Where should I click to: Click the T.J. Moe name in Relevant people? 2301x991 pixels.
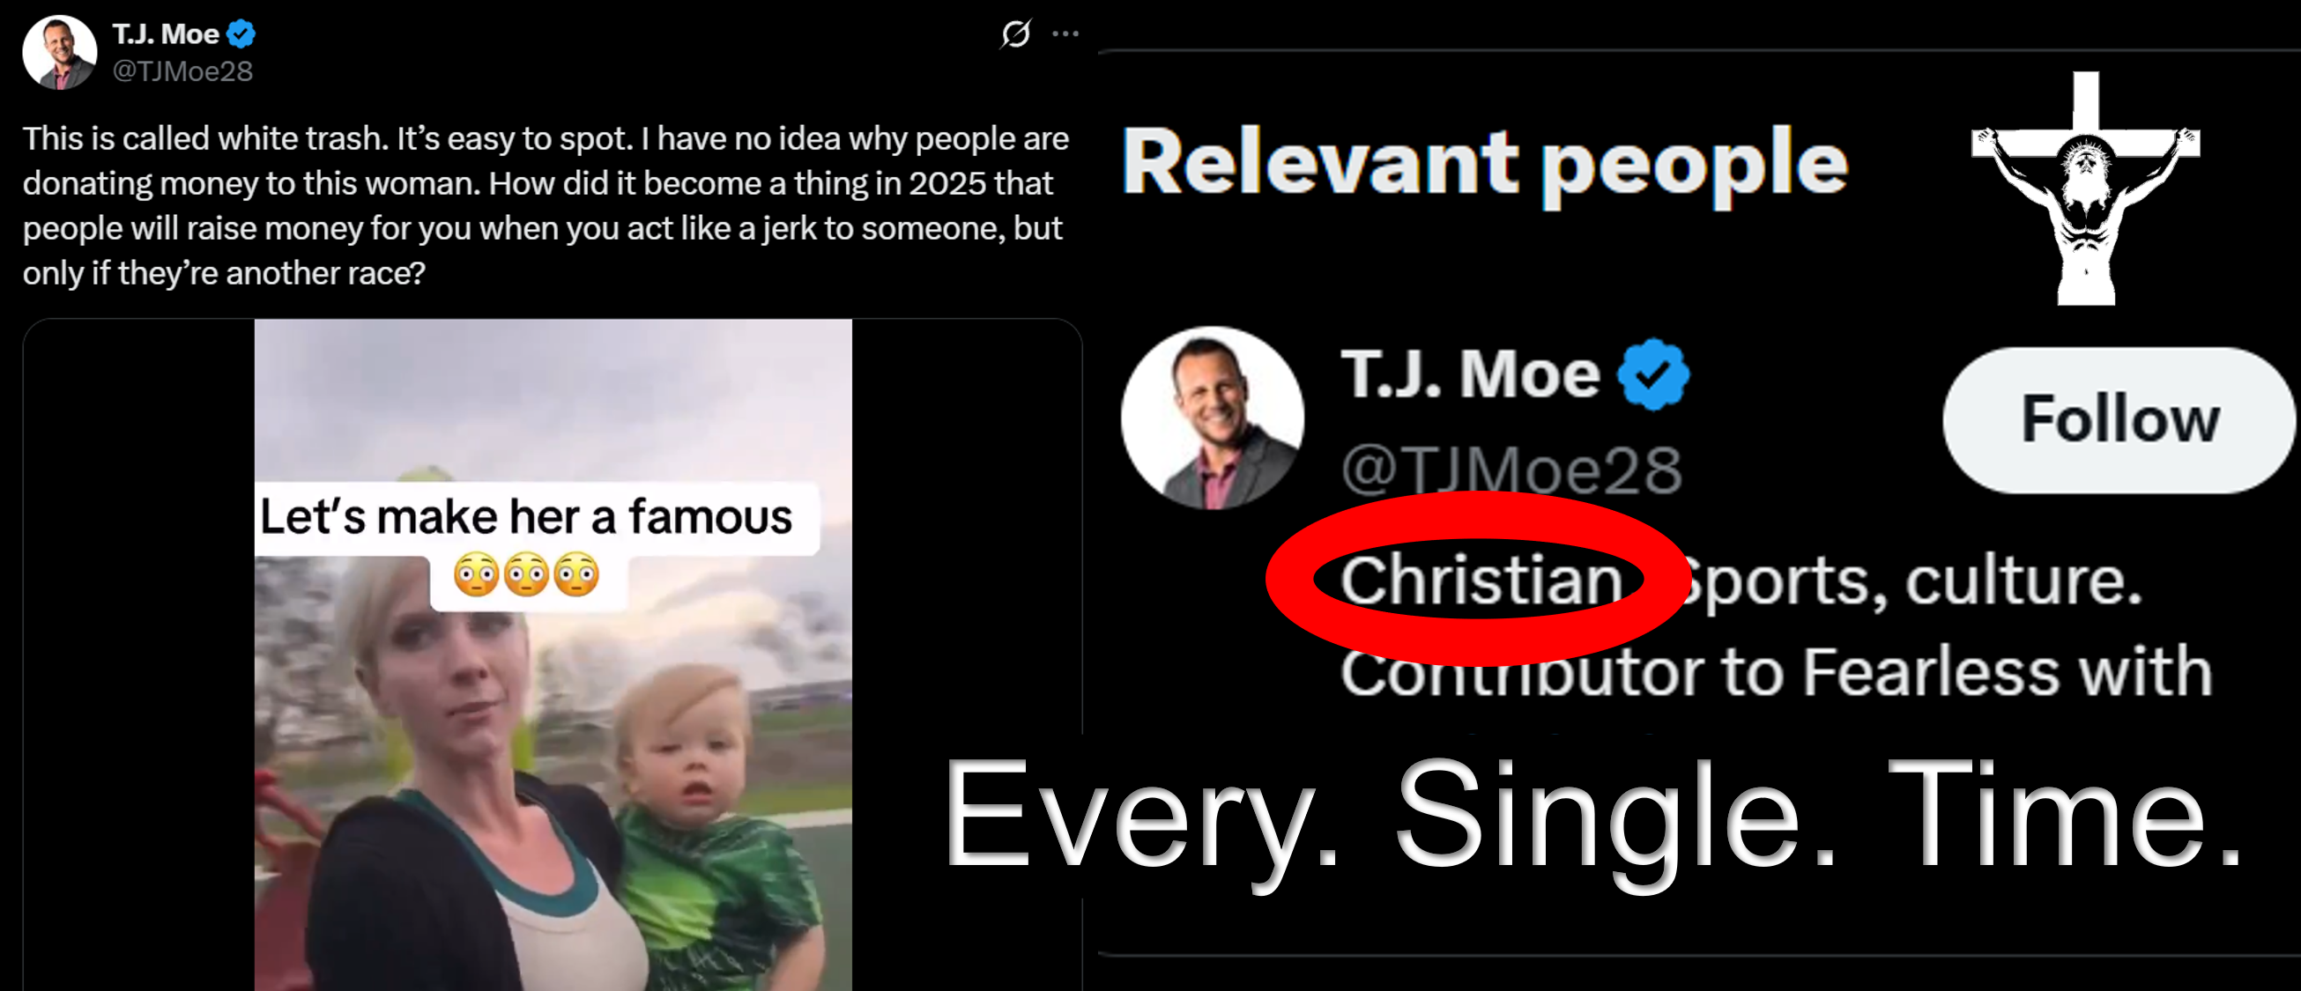(1470, 374)
